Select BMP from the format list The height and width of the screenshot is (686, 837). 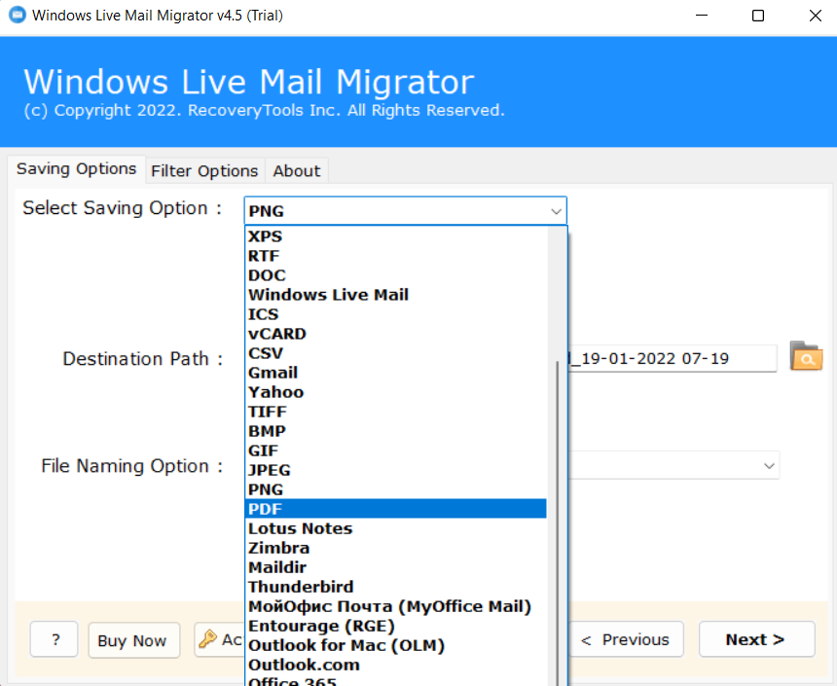(x=396, y=431)
